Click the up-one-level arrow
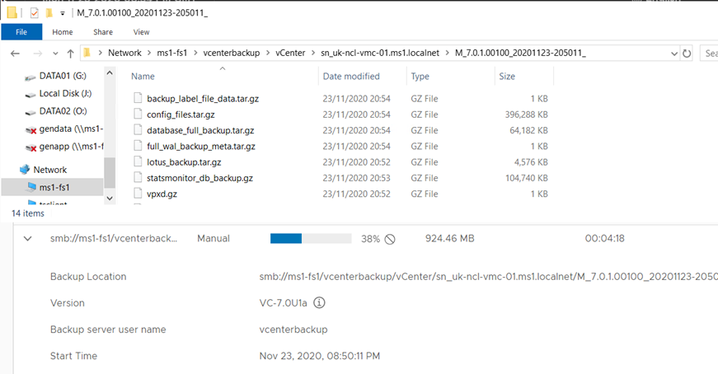 [x=71, y=54]
